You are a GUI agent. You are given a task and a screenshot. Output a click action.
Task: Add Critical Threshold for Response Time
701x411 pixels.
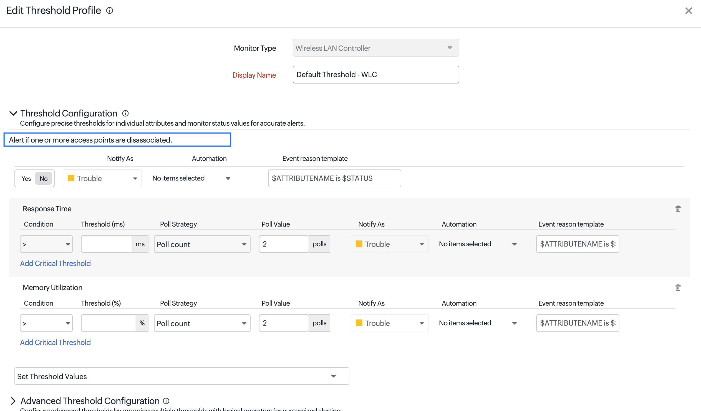click(x=55, y=263)
